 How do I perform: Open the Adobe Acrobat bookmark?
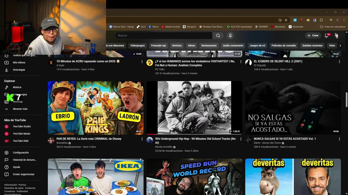[x=170, y=27]
